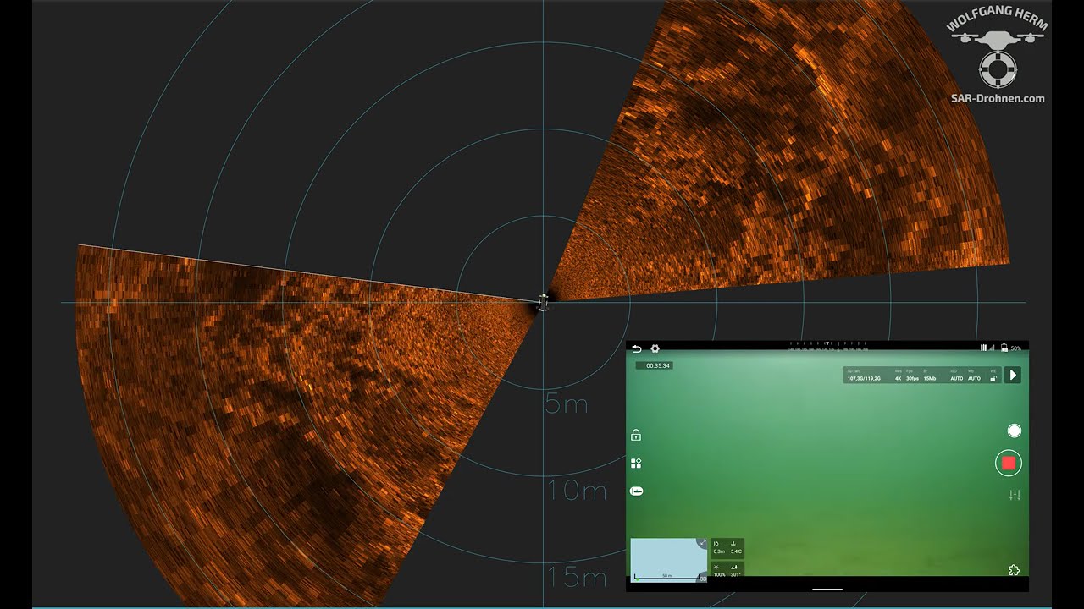Open the widgets grid icon
Viewport: 1084px width, 609px height.
click(636, 463)
